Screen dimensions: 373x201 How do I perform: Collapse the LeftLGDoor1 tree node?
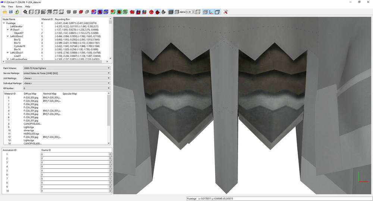pos(7,53)
